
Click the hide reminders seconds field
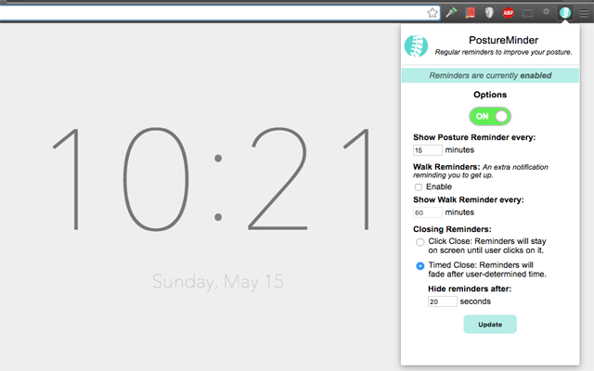click(442, 301)
